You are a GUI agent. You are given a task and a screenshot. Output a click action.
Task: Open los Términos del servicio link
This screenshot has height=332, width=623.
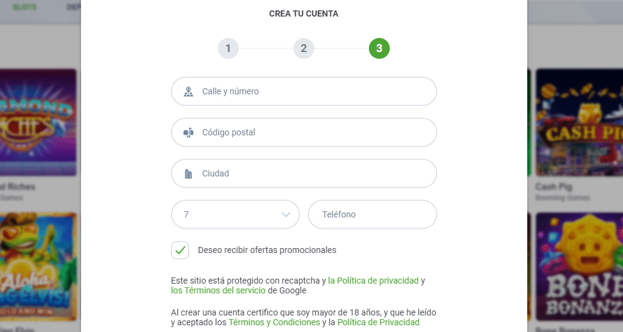218,290
